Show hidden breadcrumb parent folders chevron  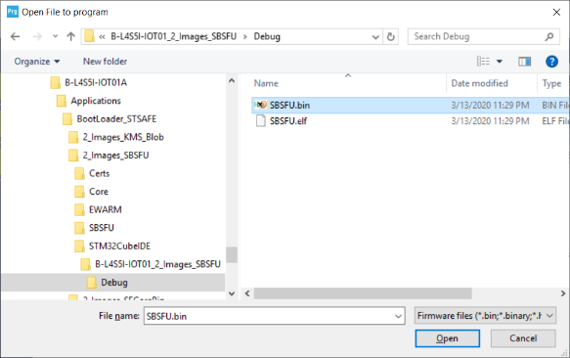tap(102, 37)
